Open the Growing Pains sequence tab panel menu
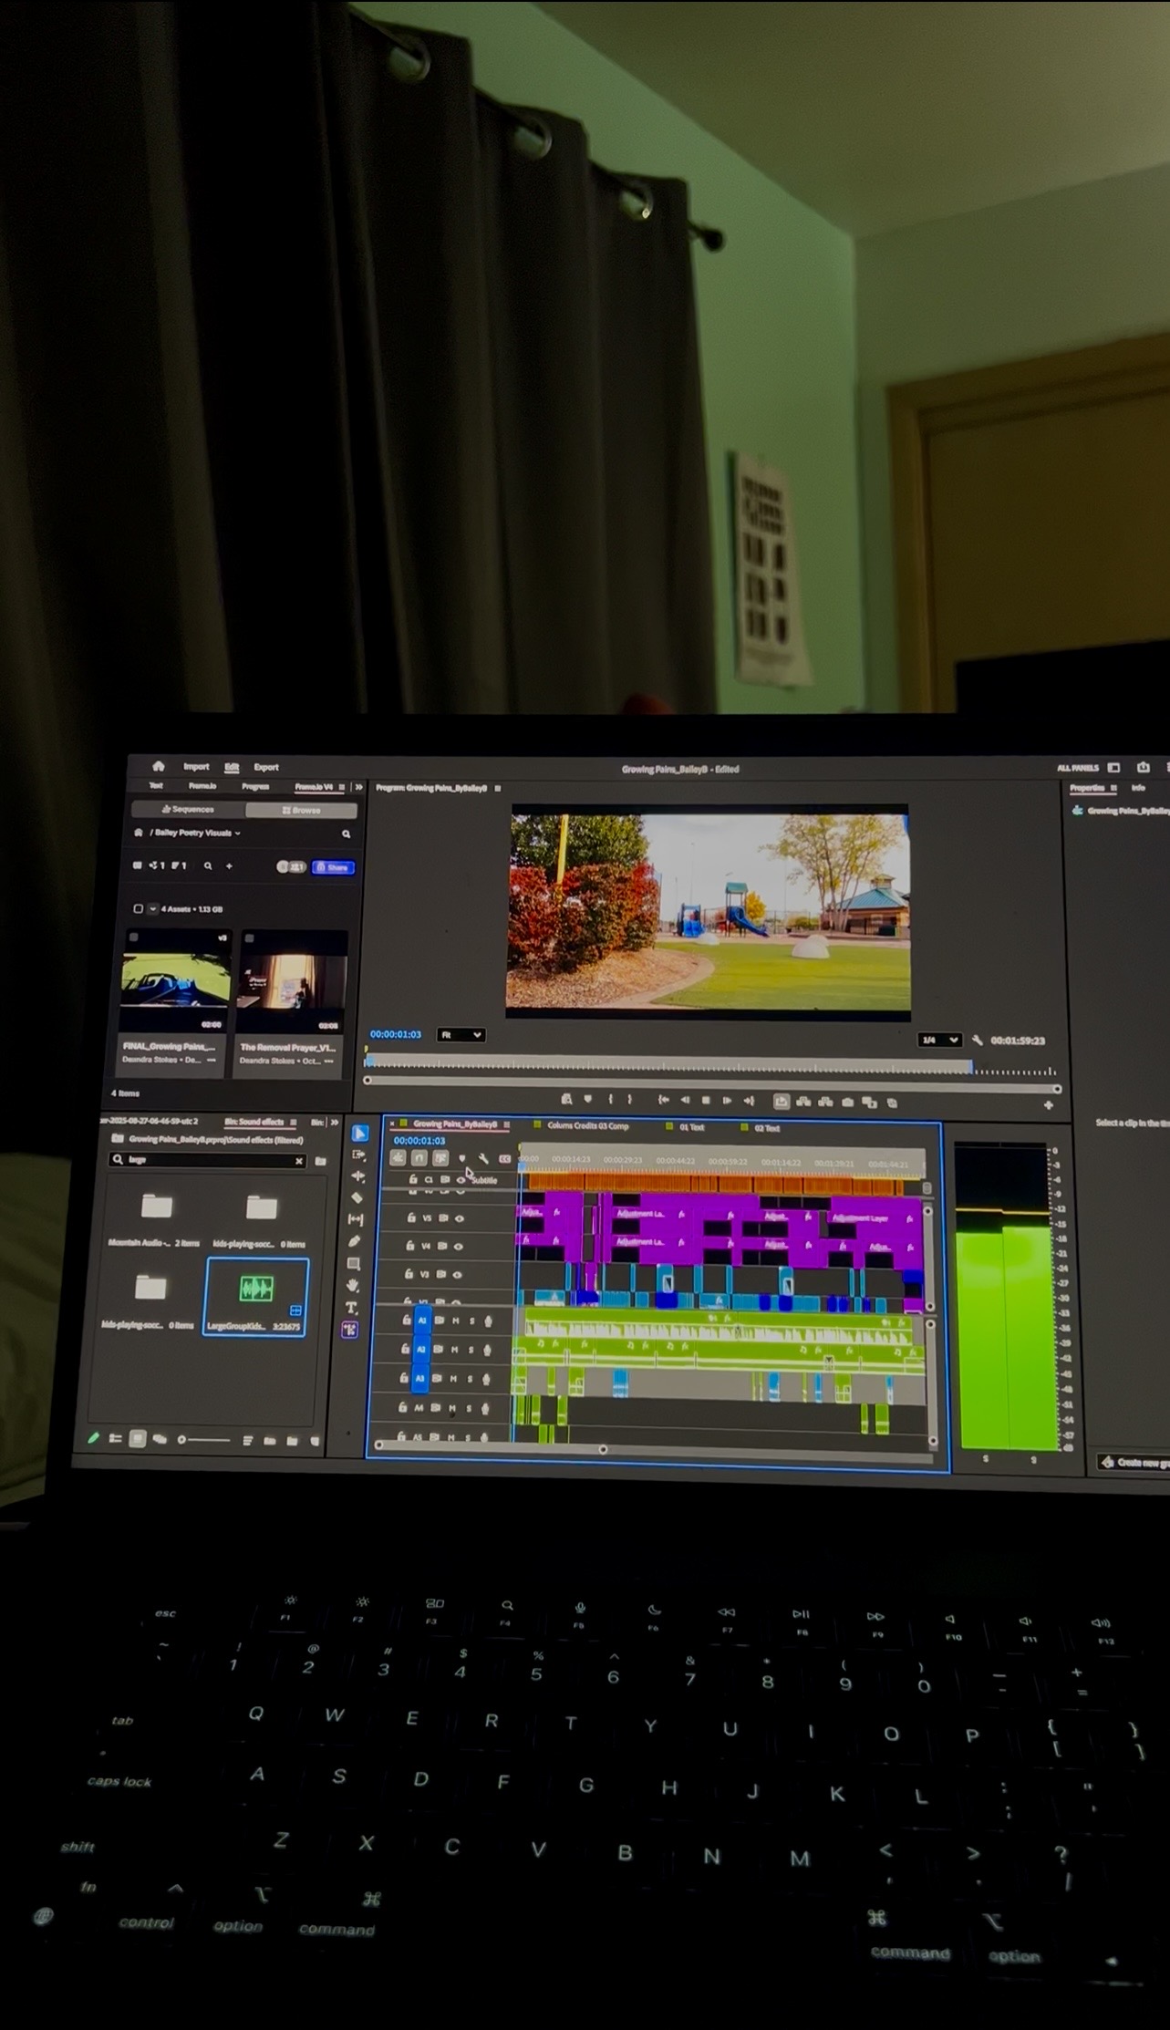Viewport: 1170px width, 2030px height. click(x=506, y=1125)
